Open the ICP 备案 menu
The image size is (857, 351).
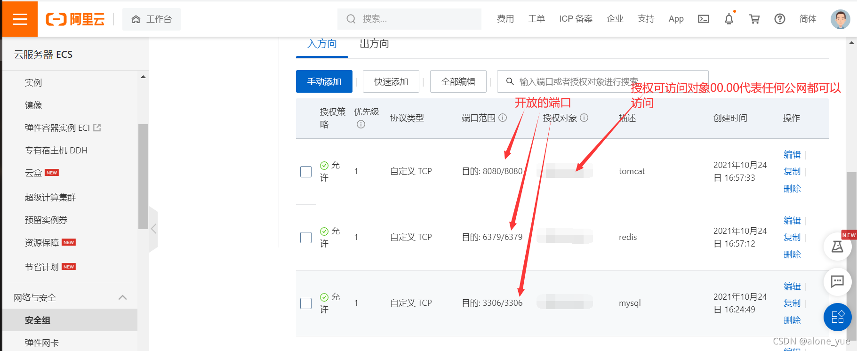coord(576,19)
